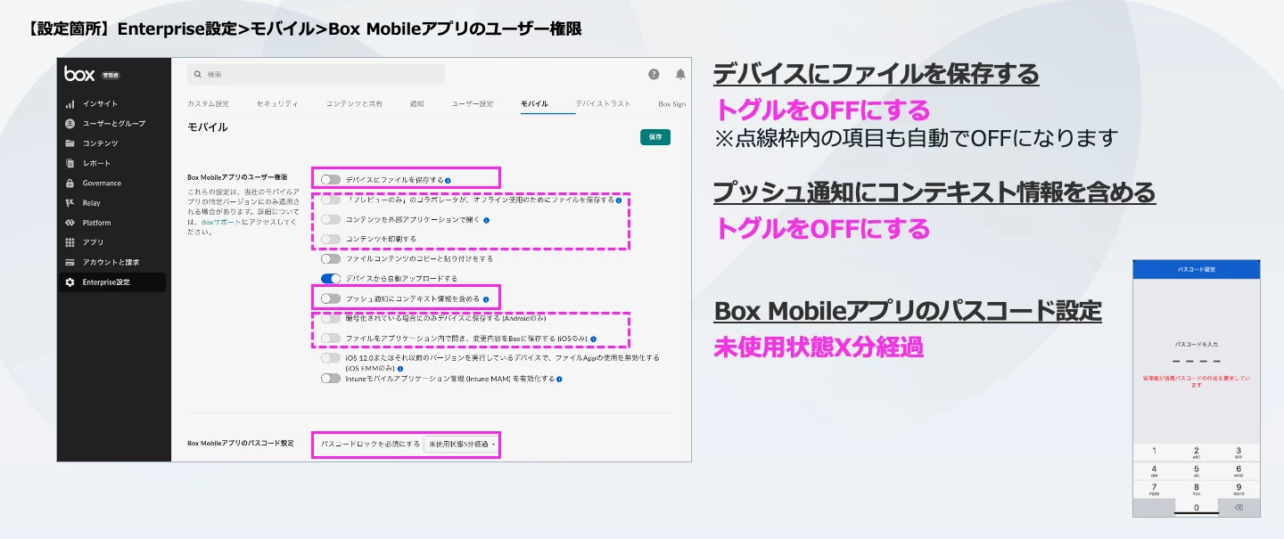The height and width of the screenshot is (539, 1284).
Task: Tap key 7 on phone keypad
Action: coord(1154,488)
